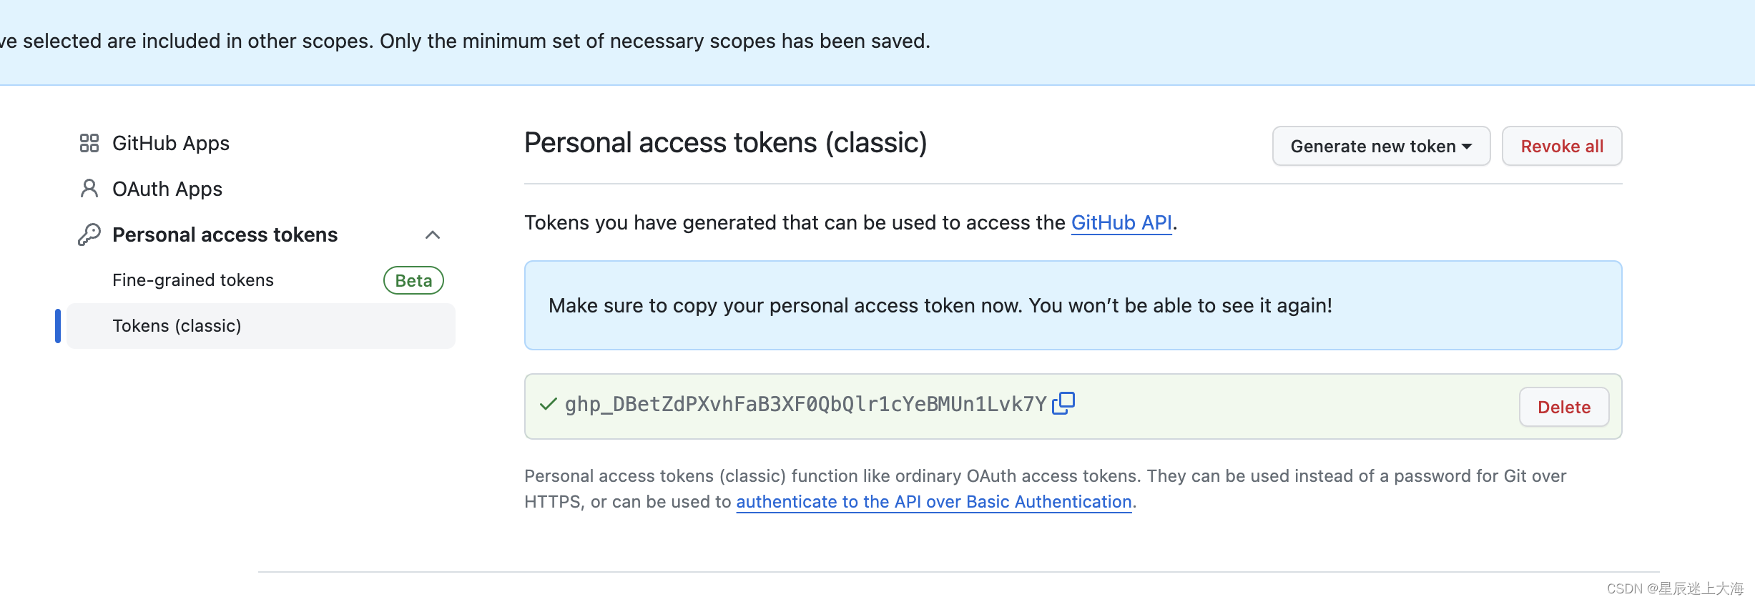Click the generated ghp_ token text
Image resolution: width=1755 pixels, height=602 pixels.
click(805, 405)
